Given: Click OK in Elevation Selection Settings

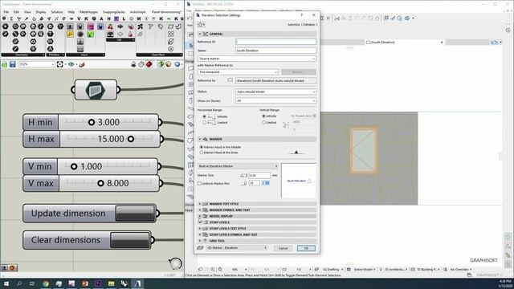Looking at the screenshot, I should 306,248.
